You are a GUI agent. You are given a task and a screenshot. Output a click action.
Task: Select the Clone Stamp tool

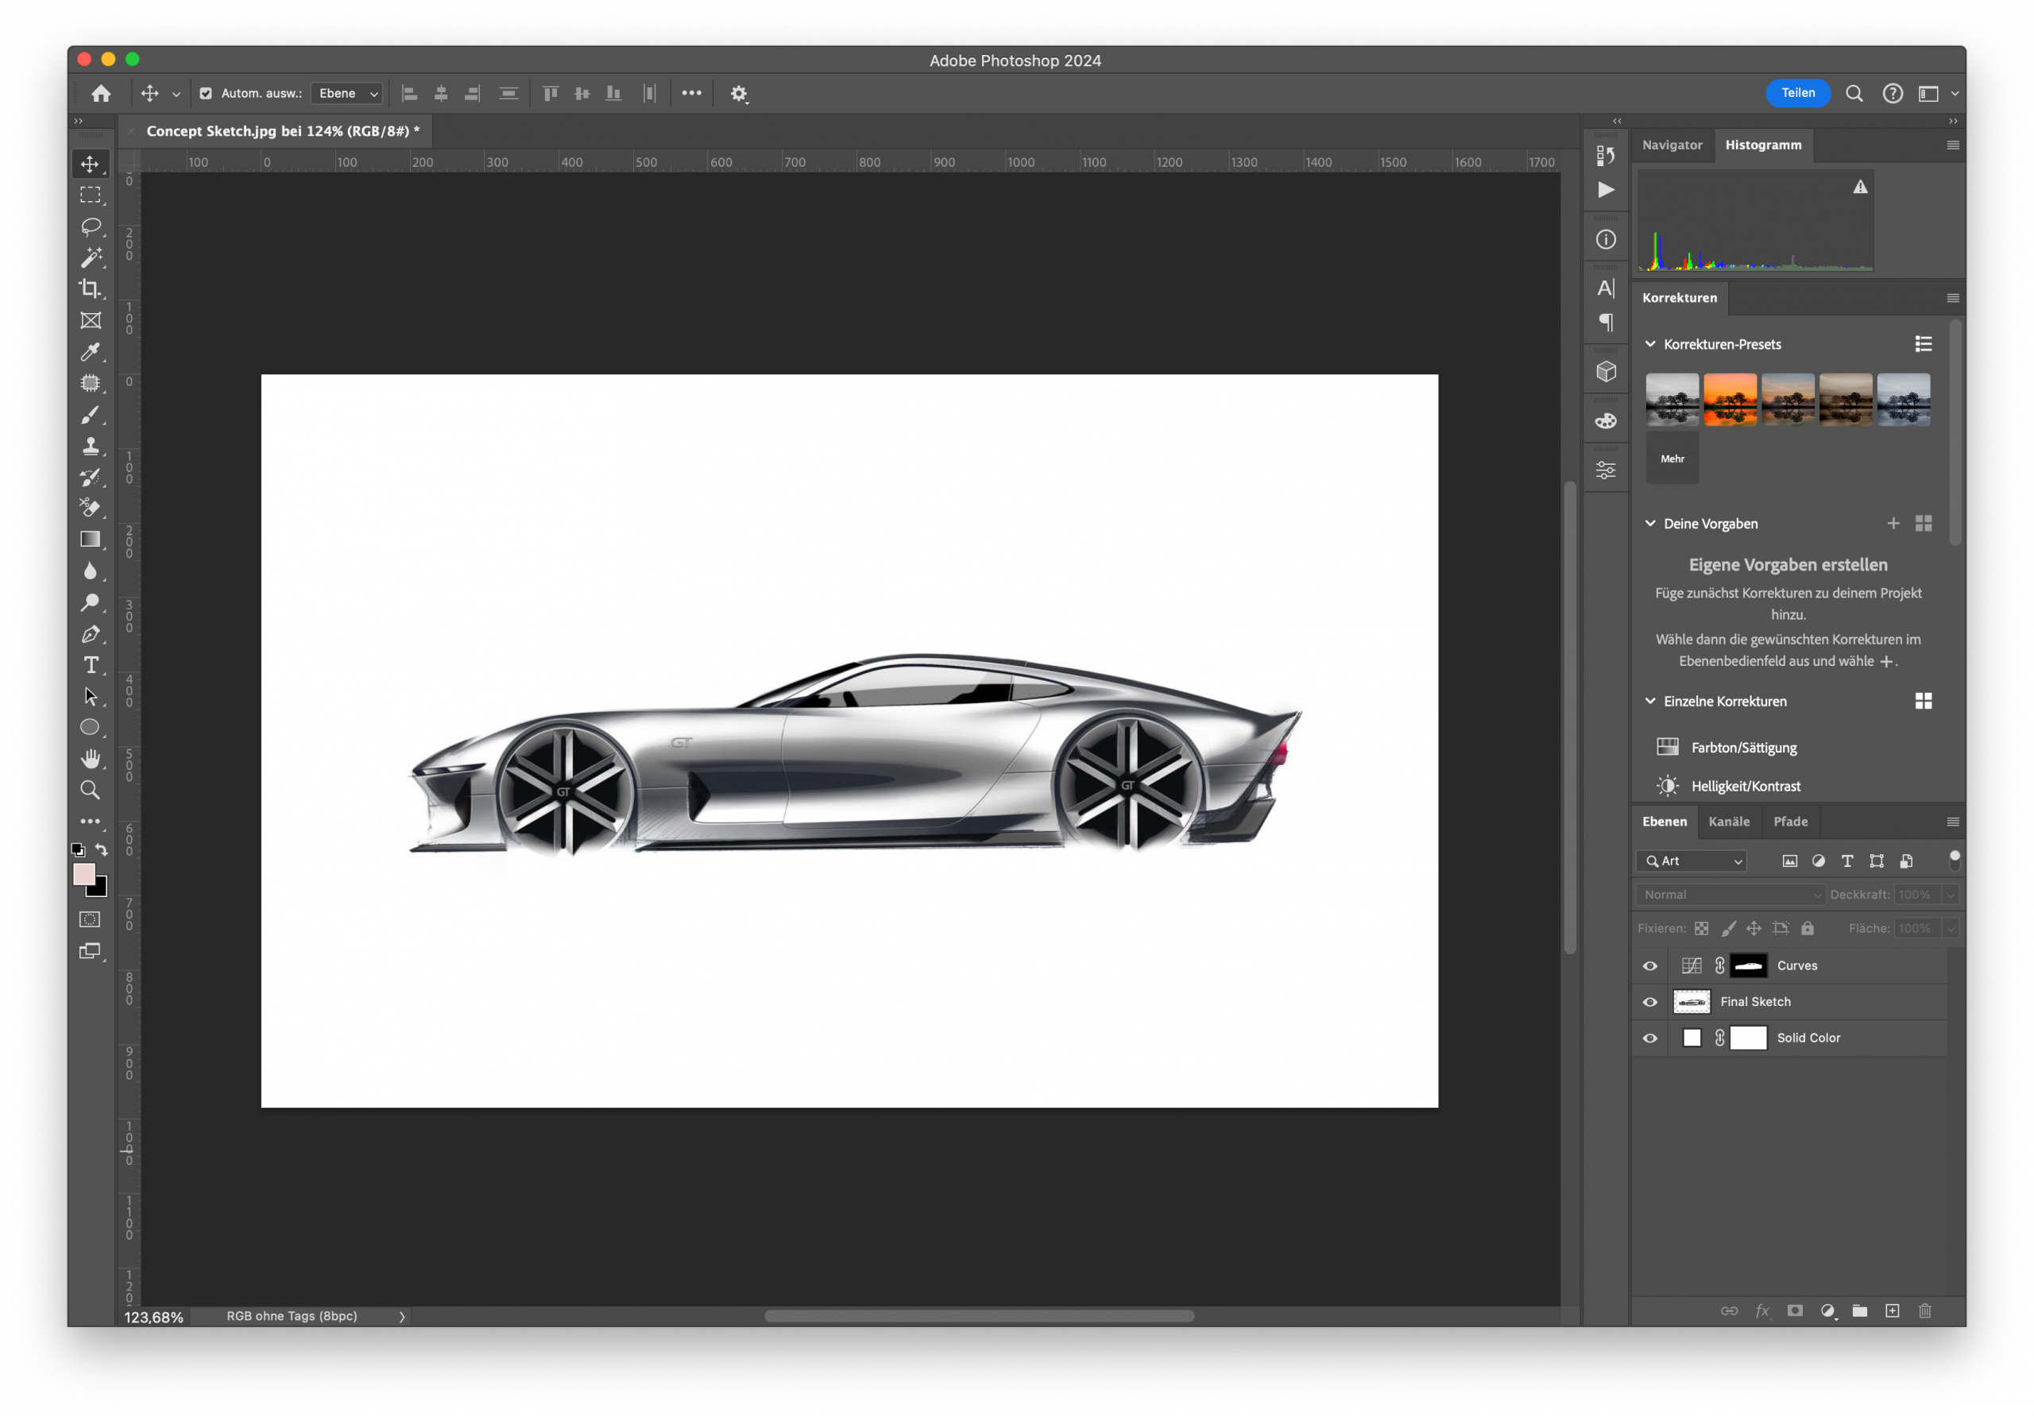pos(91,445)
